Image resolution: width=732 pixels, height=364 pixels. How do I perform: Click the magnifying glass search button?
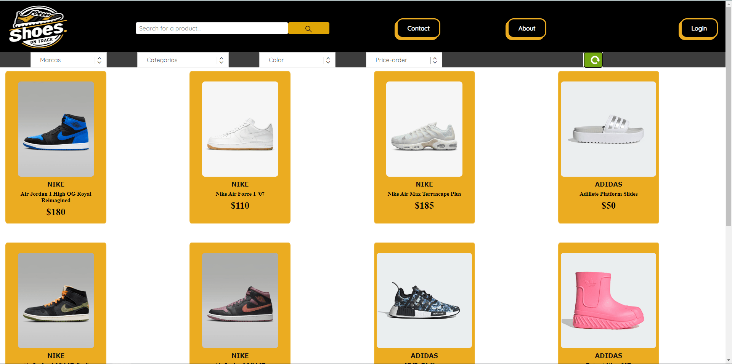click(x=308, y=29)
